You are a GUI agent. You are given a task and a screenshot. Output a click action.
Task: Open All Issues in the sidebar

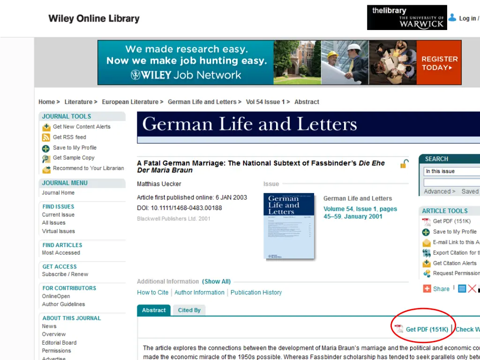tap(53, 223)
